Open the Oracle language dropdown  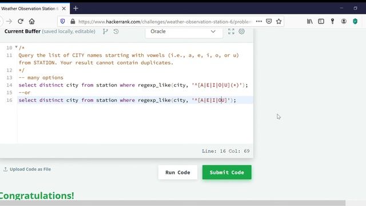(184, 31)
